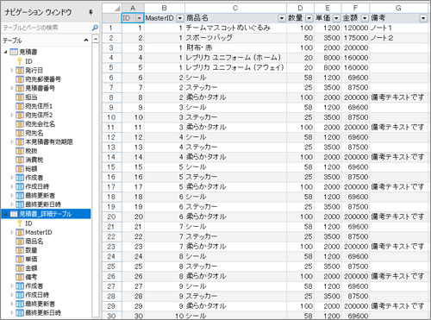
Task: Expand the 本見積書有効期限 field node
Action: pyautogui.click(x=12, y=141)
